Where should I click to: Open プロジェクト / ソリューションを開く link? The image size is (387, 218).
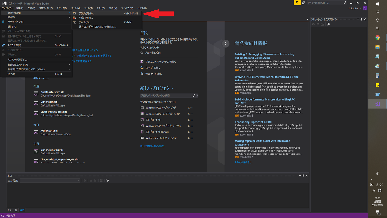coord(161,62)
